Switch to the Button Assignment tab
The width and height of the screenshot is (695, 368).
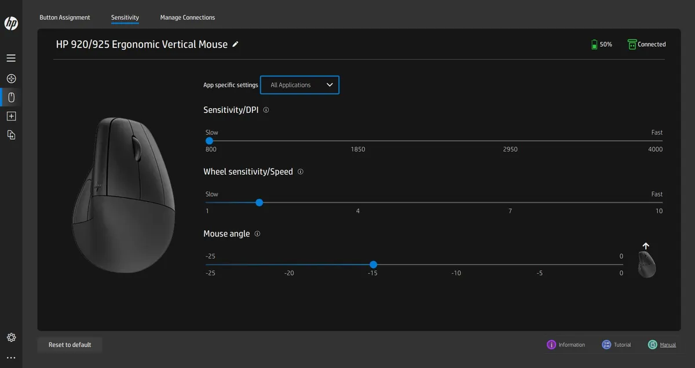pyautogui.click(x=65, y=17)
